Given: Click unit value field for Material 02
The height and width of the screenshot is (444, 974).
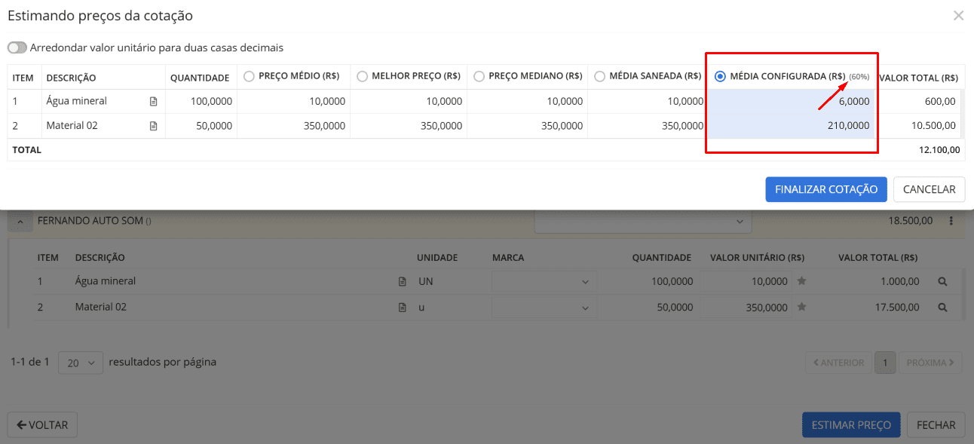Looking at the screenshot, I should (x=746, y=308).
